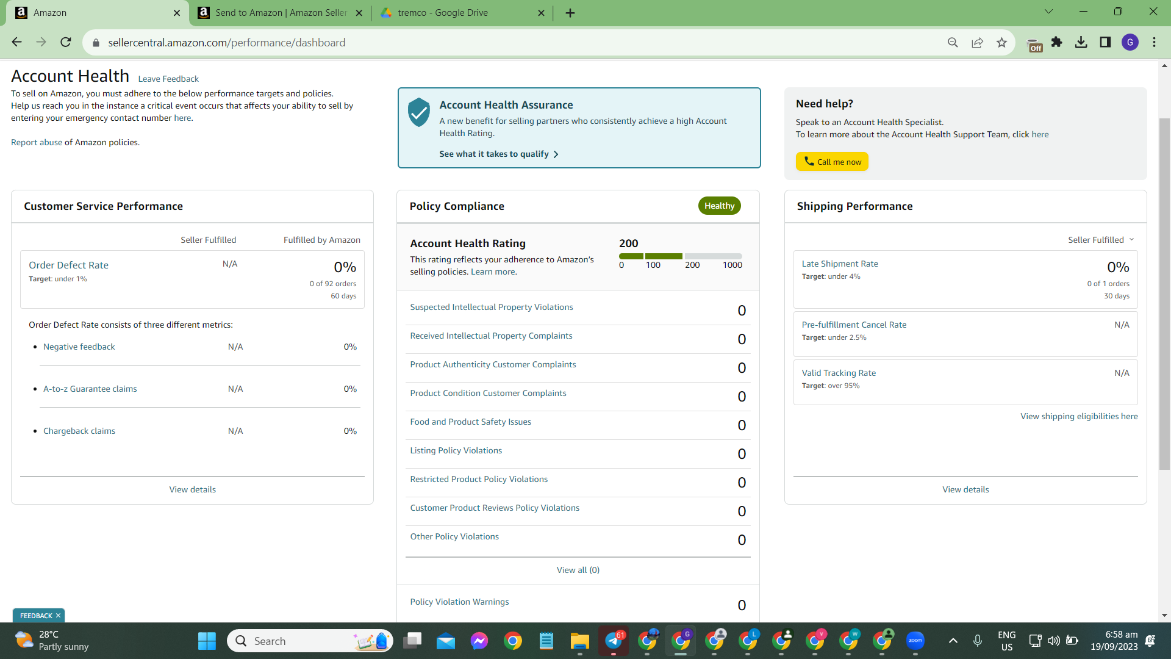Open the Chrome three-dot menu

pos(1154,42)
